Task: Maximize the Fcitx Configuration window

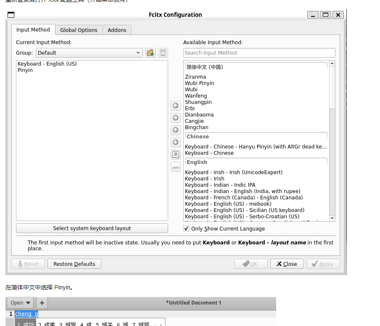Action: (325, 15)
